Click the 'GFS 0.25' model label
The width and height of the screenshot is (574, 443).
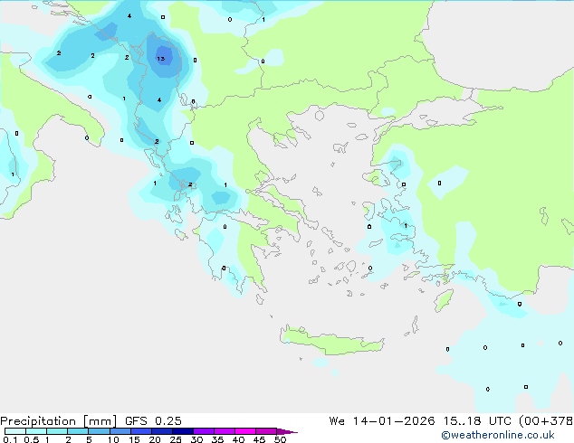(x=153, y=420)
